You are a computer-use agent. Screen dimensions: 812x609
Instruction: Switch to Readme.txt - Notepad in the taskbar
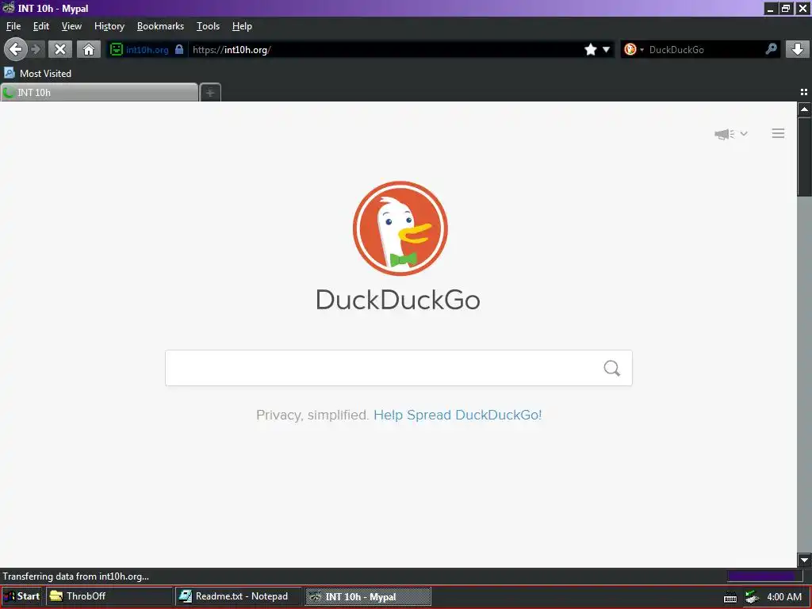coord(238,596)
